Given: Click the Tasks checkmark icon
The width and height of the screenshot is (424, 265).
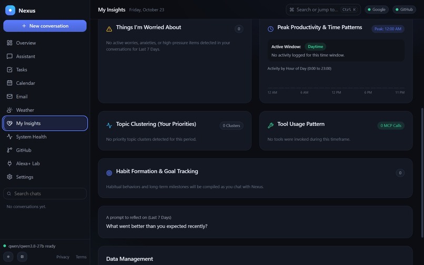Looking at the screenshot, I should point(9,69).
